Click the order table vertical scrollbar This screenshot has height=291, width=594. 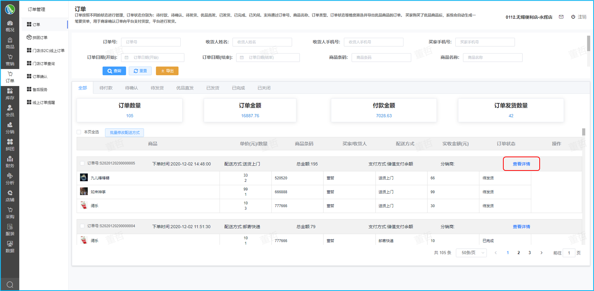[583, 132]
